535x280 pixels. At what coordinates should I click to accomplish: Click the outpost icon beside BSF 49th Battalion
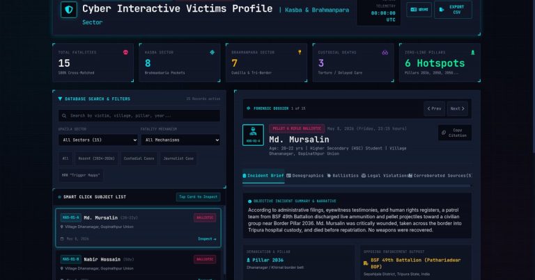click(x=366, y=263)
